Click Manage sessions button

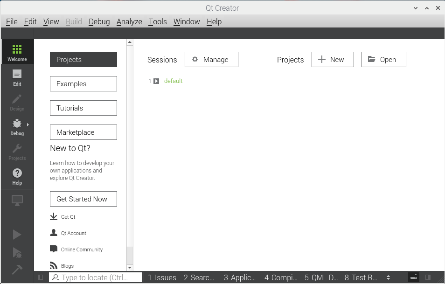tap(211, 60)
